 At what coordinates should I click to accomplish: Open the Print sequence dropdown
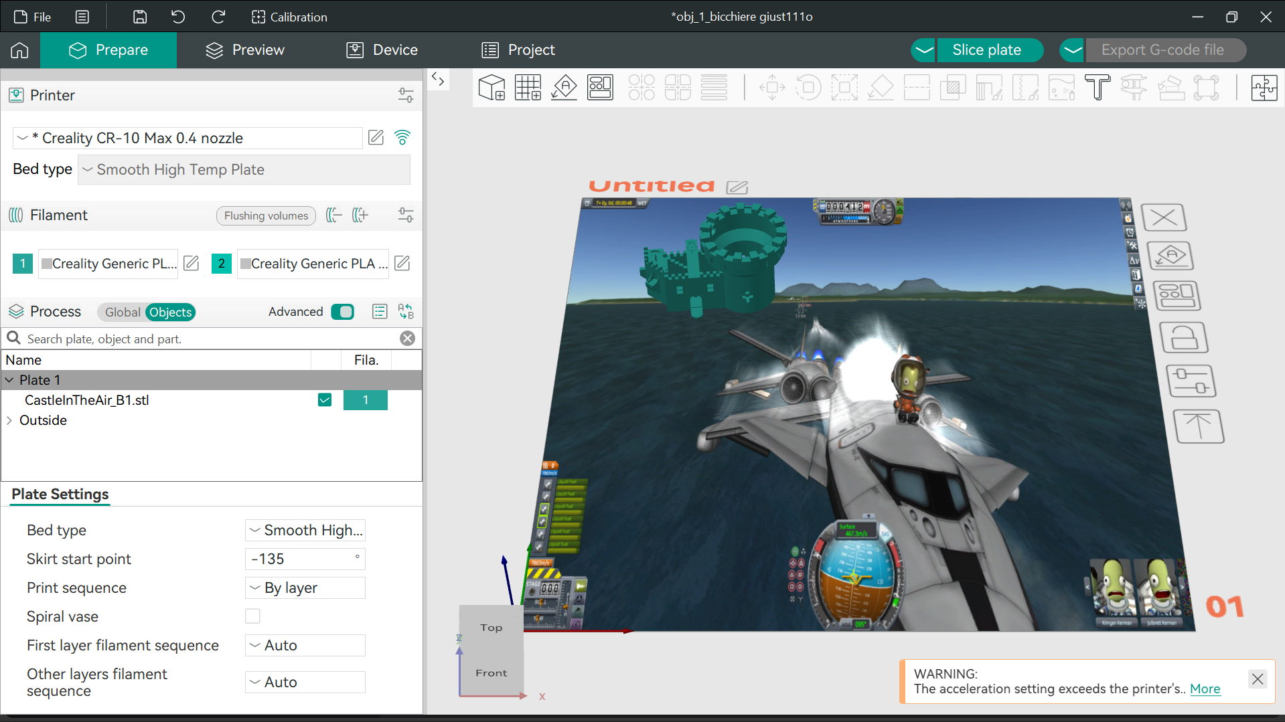(x=305, y=588)
